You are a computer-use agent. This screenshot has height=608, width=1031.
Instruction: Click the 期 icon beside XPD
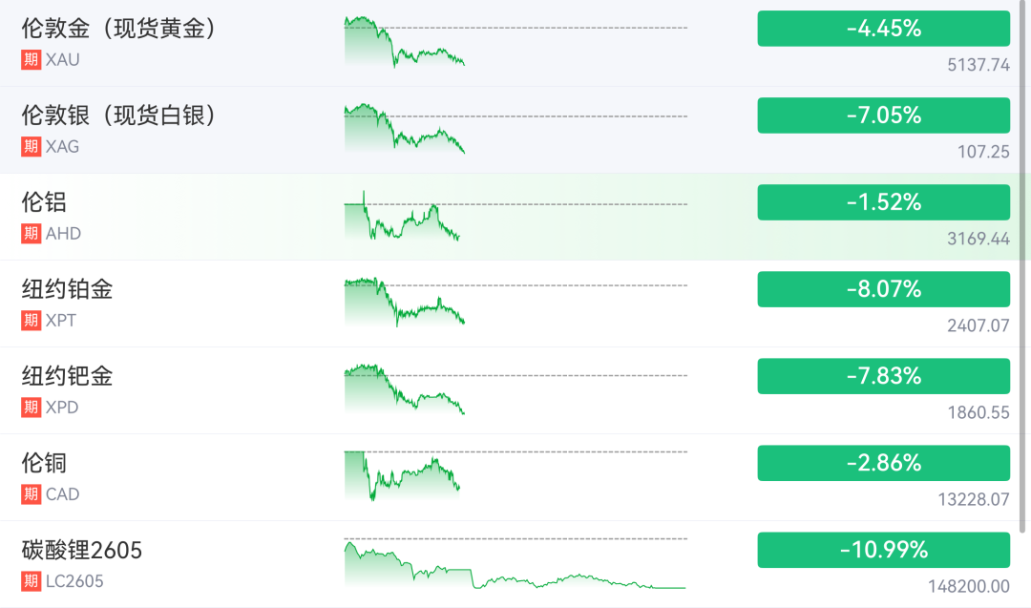coord(32,407)
